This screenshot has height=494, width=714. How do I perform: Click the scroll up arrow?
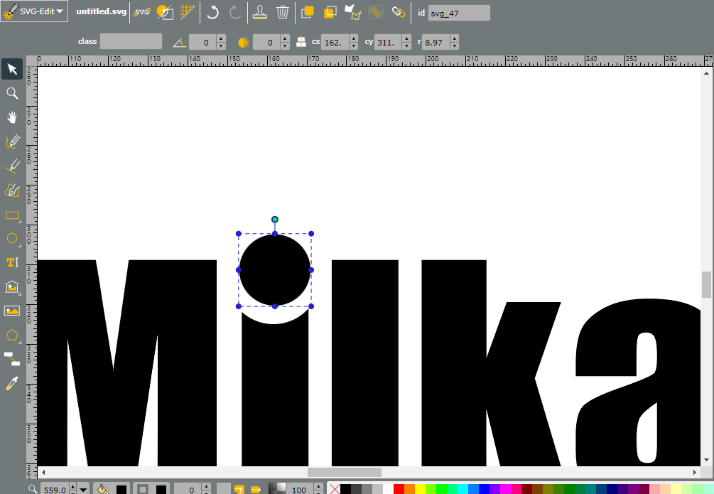pyautogui.click(x=706, y=73)
